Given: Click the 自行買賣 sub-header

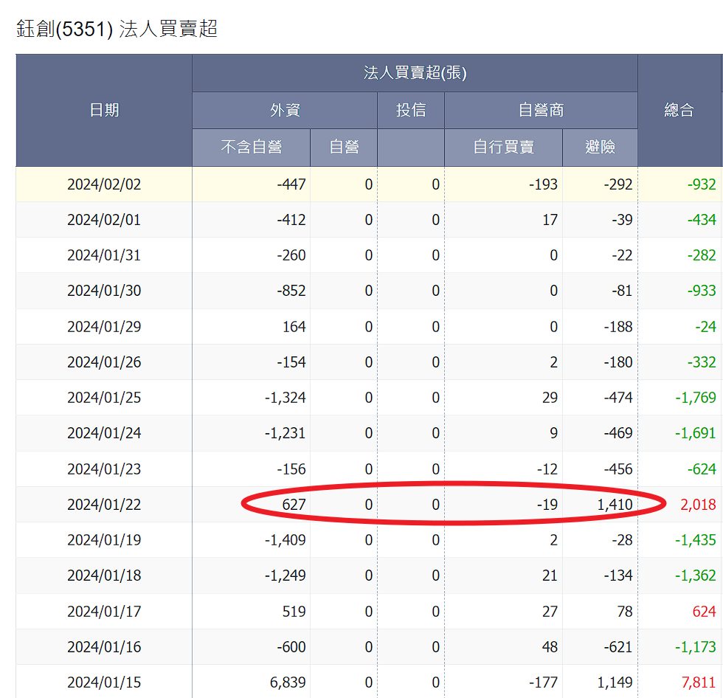Looking at the screenshot, I should tap(503, 147).
